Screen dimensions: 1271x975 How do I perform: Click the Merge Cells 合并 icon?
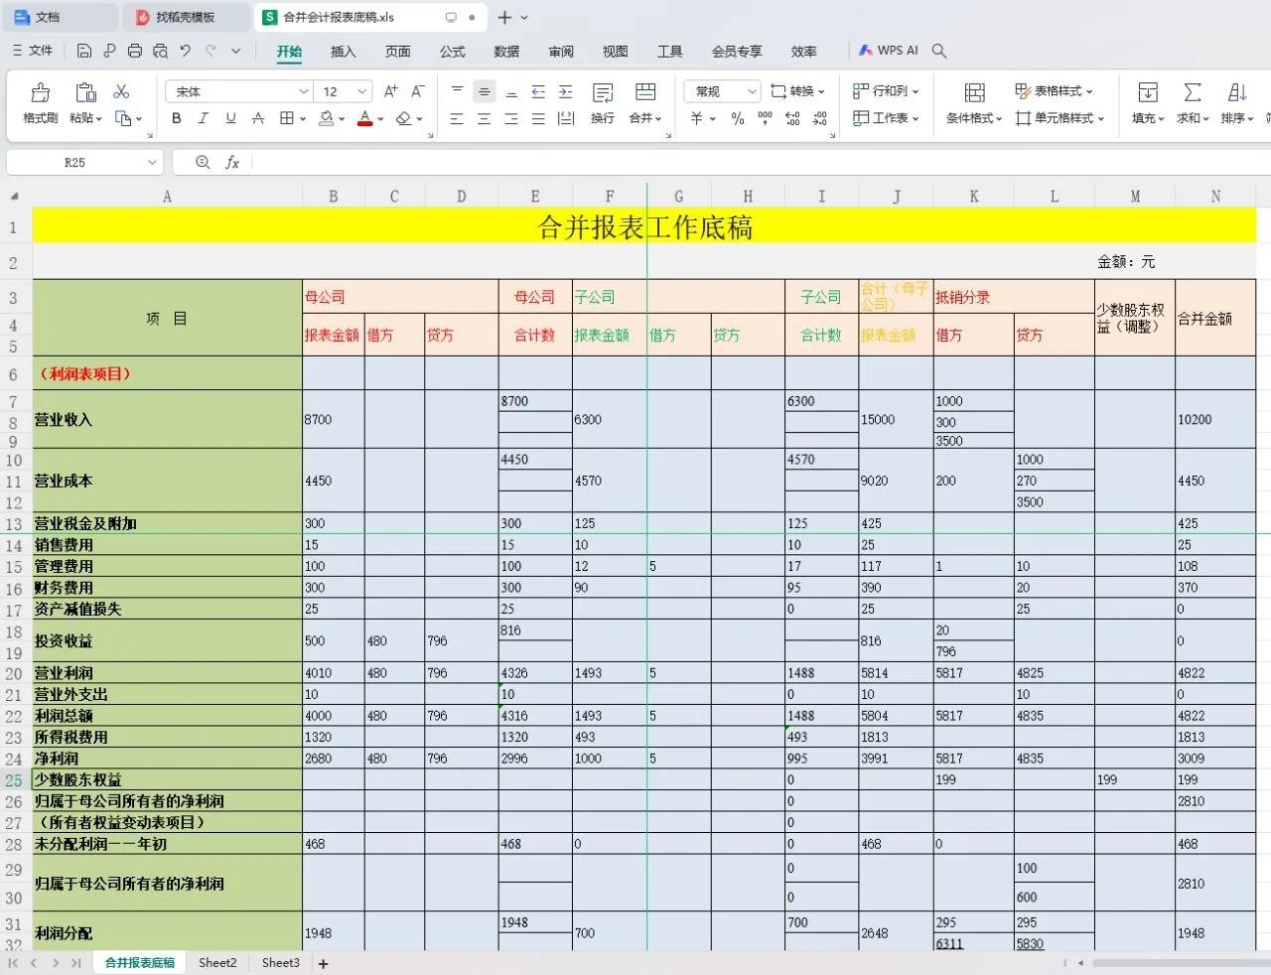click(645, 102)
